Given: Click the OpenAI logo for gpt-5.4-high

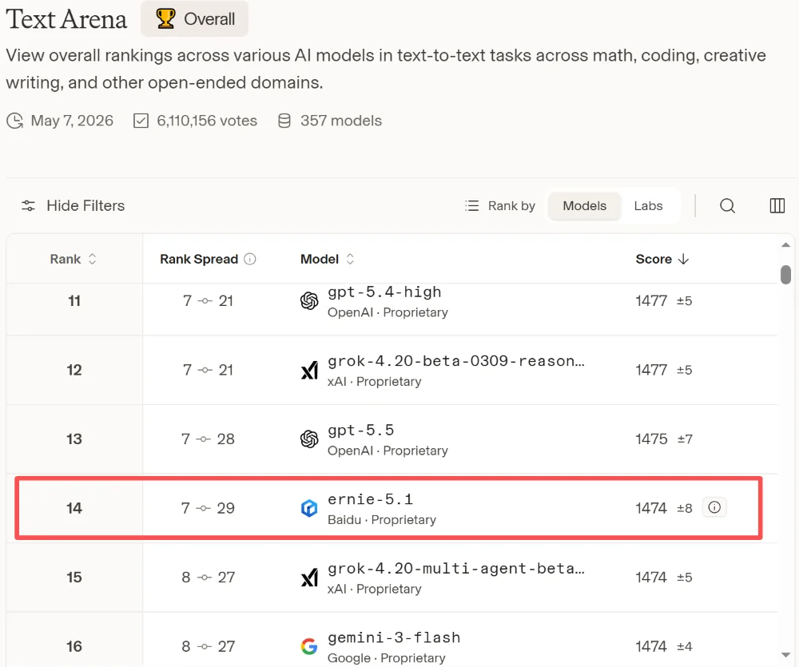Looking at the screenshot, I should 309,301.
